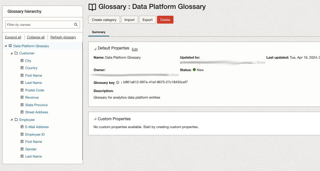This screenshot has height=171, width=320.
Task: Click the Import button
Action: point(130,20)
